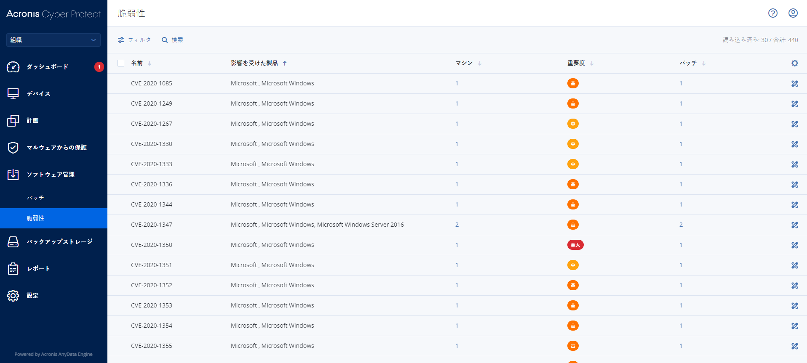Click machine count link for CVE-2020-1347

457,225
